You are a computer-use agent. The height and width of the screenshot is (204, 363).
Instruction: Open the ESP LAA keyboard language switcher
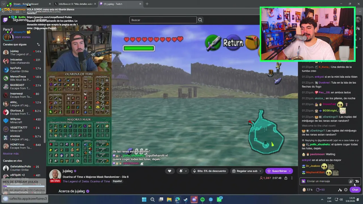(329, 199)
